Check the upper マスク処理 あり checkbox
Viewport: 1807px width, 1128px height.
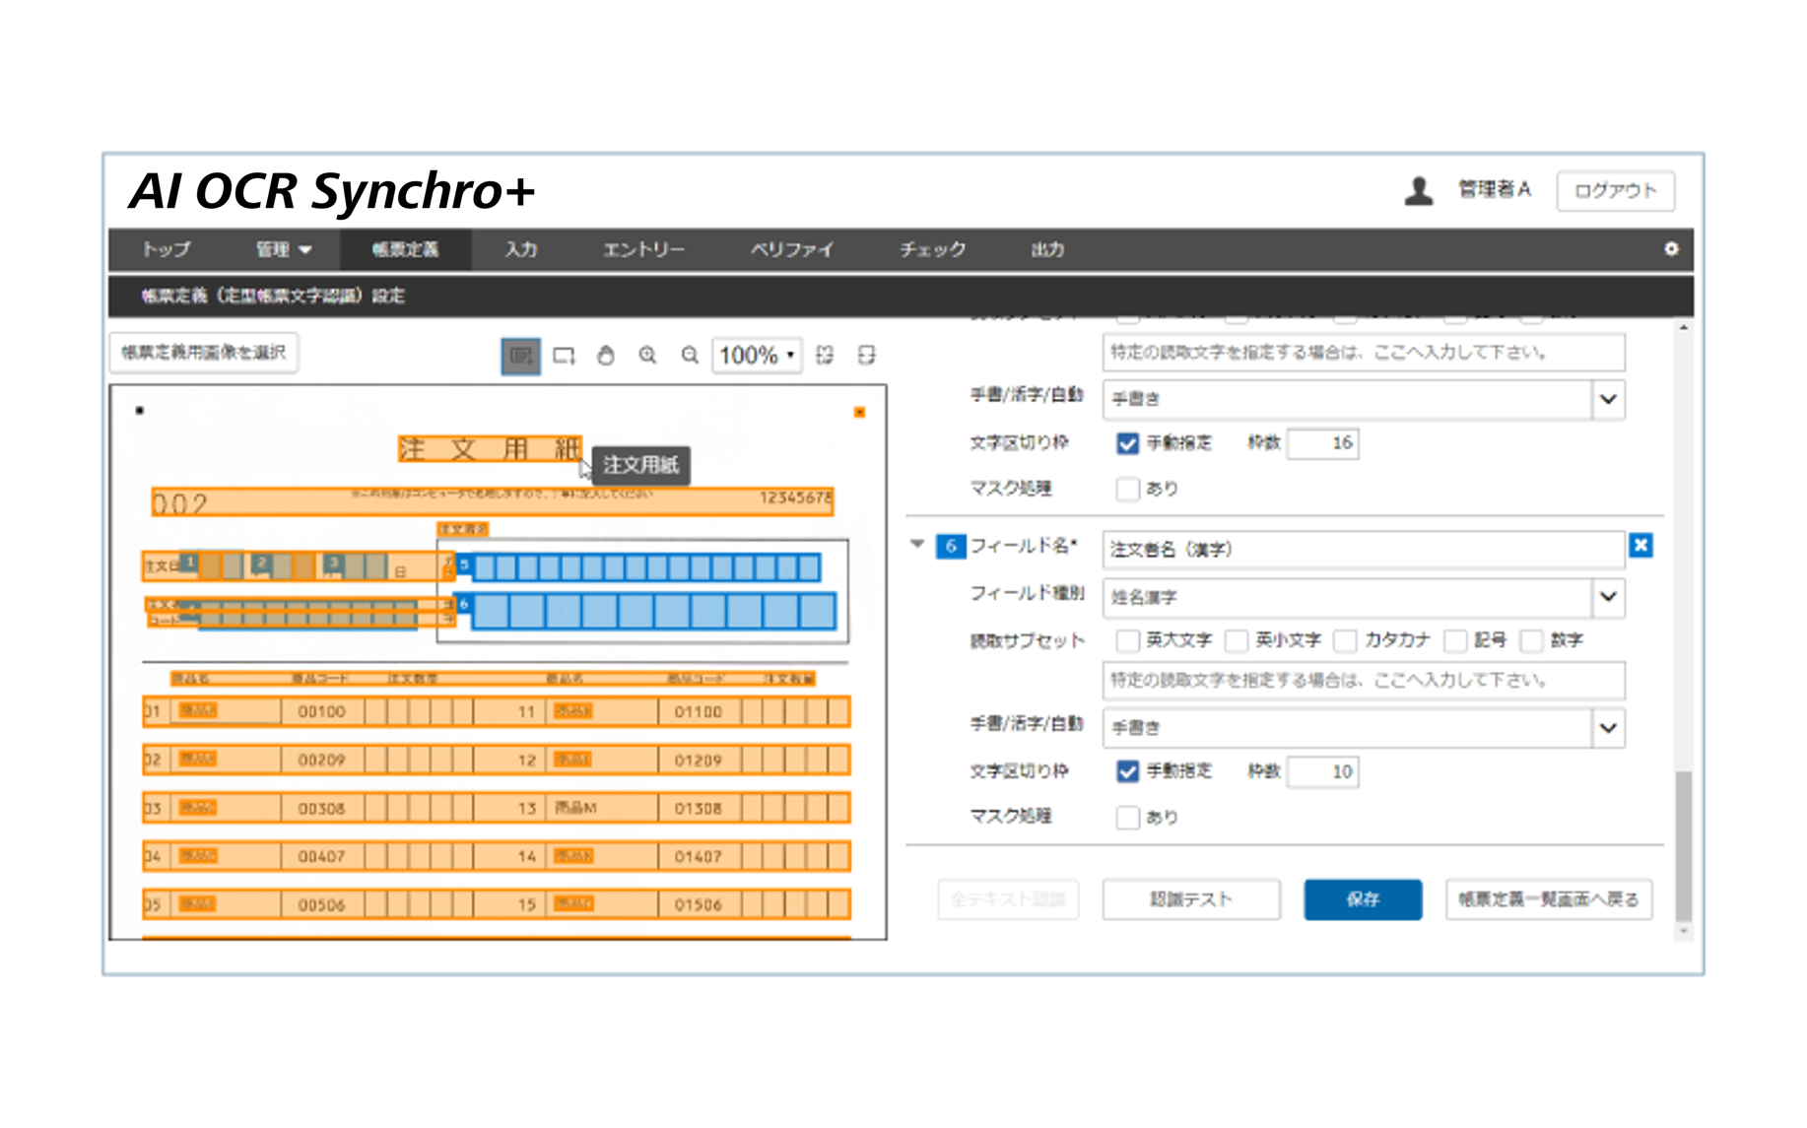click(x=1127, y=489)
